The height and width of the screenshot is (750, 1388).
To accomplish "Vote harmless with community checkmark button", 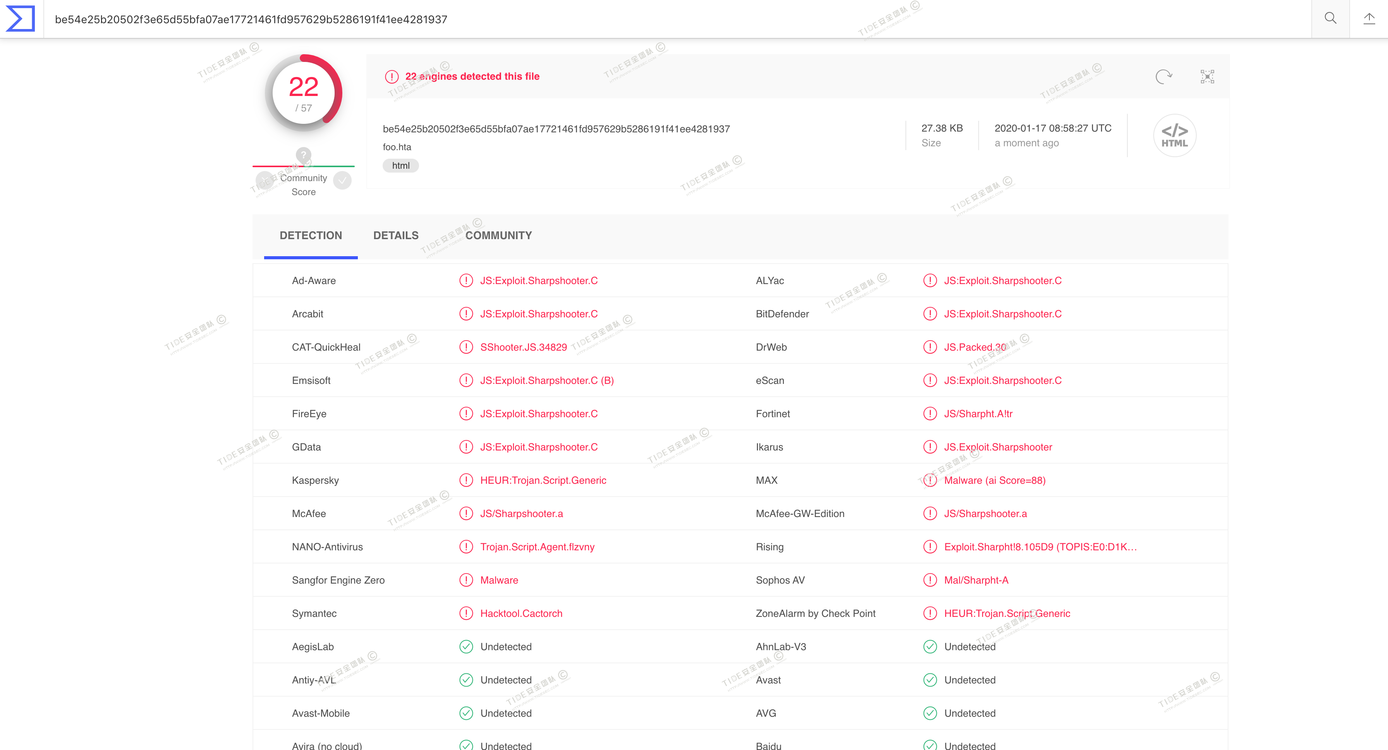I will tap(343, 180).
